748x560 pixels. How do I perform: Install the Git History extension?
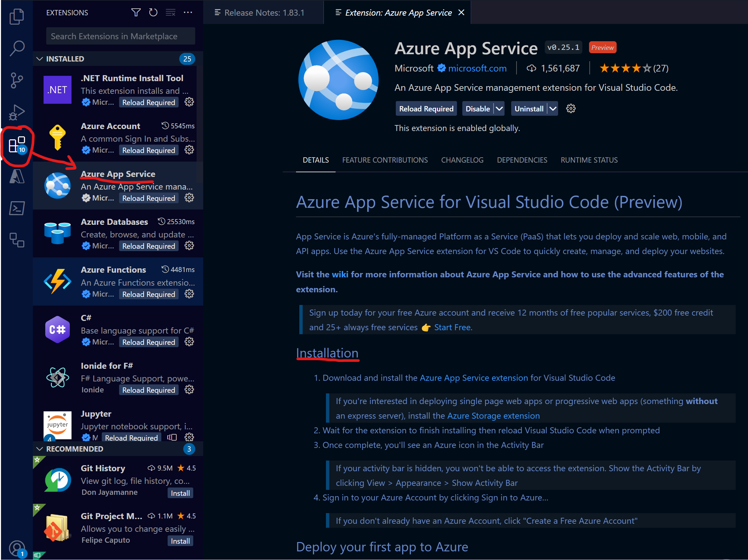180,493
